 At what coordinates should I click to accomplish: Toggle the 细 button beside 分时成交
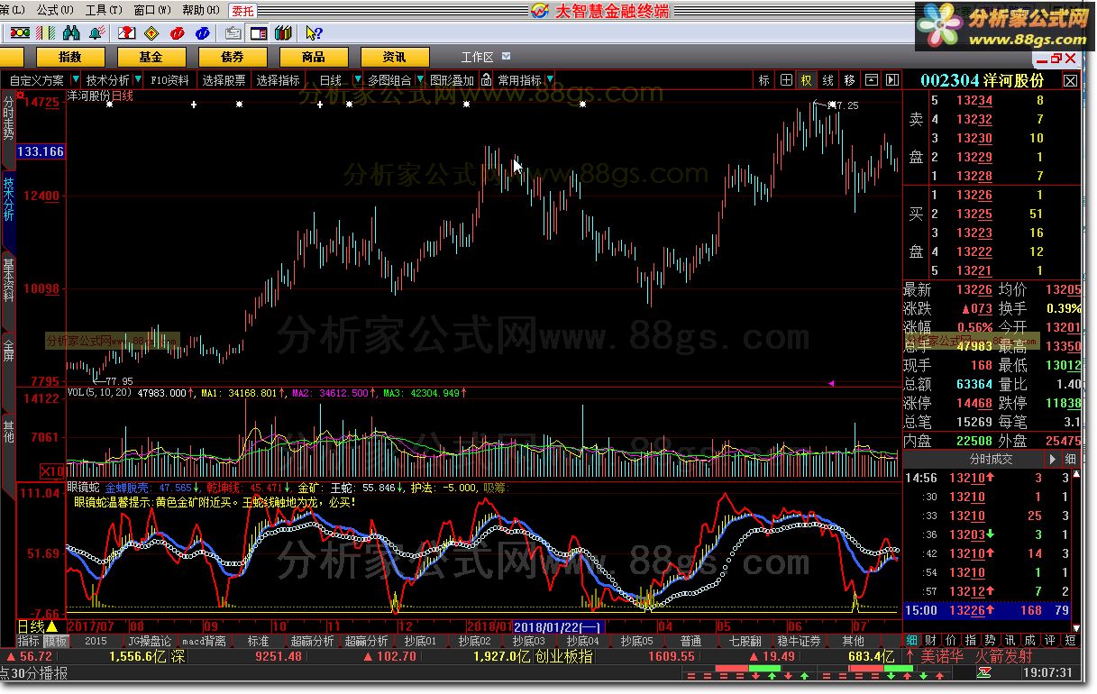tap(1070, 459)
